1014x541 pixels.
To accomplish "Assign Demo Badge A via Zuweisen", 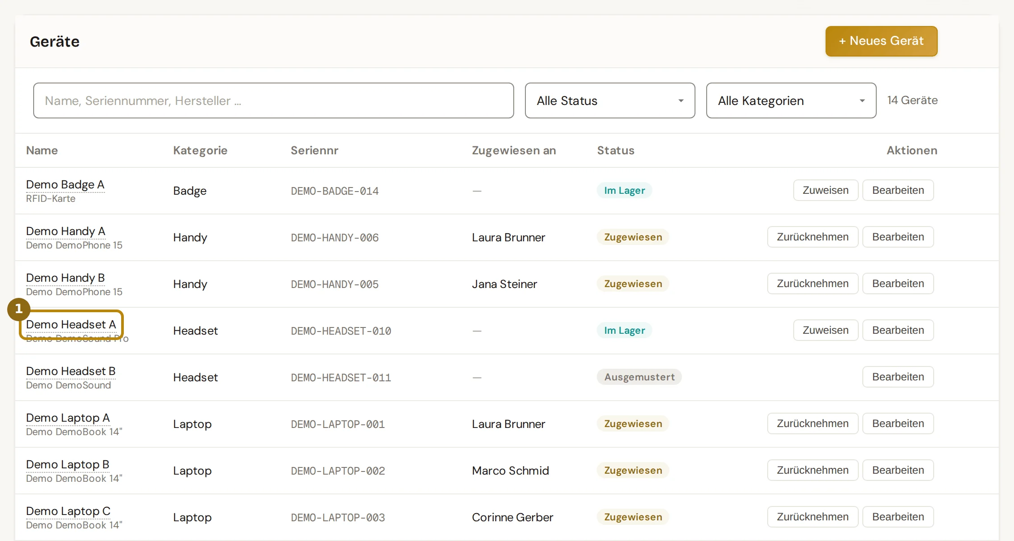I will [x=826, y=190].
